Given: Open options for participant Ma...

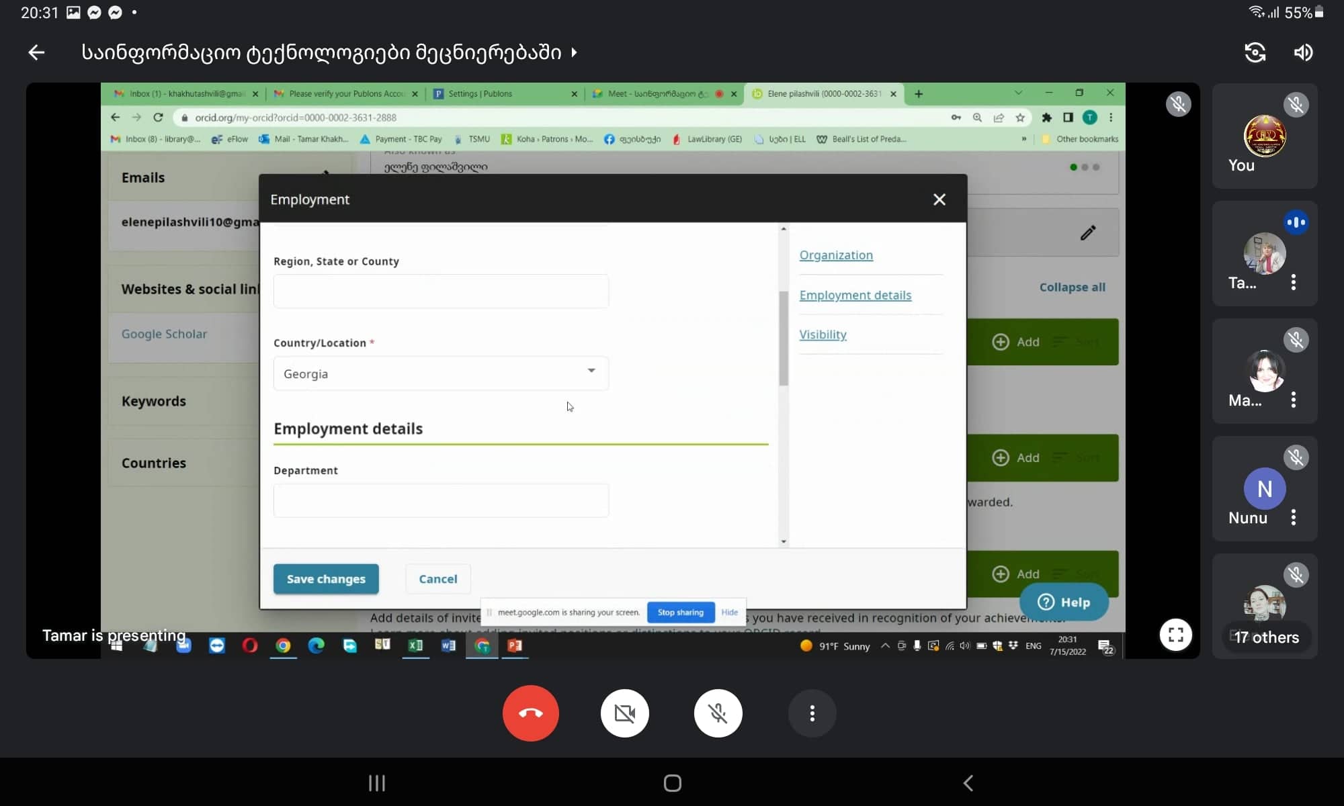Looking at the screenshot, I should [1293, 400].
